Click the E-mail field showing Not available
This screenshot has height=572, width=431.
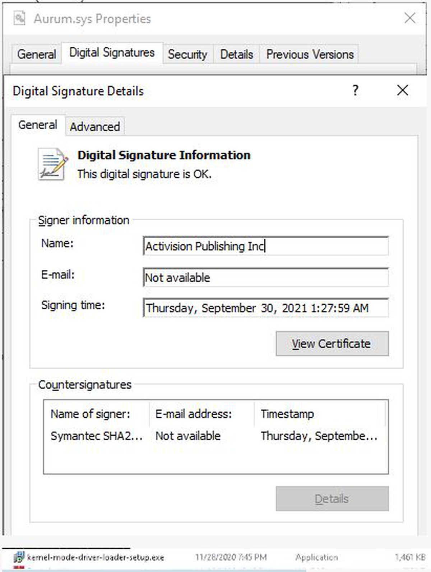[265, 277]
